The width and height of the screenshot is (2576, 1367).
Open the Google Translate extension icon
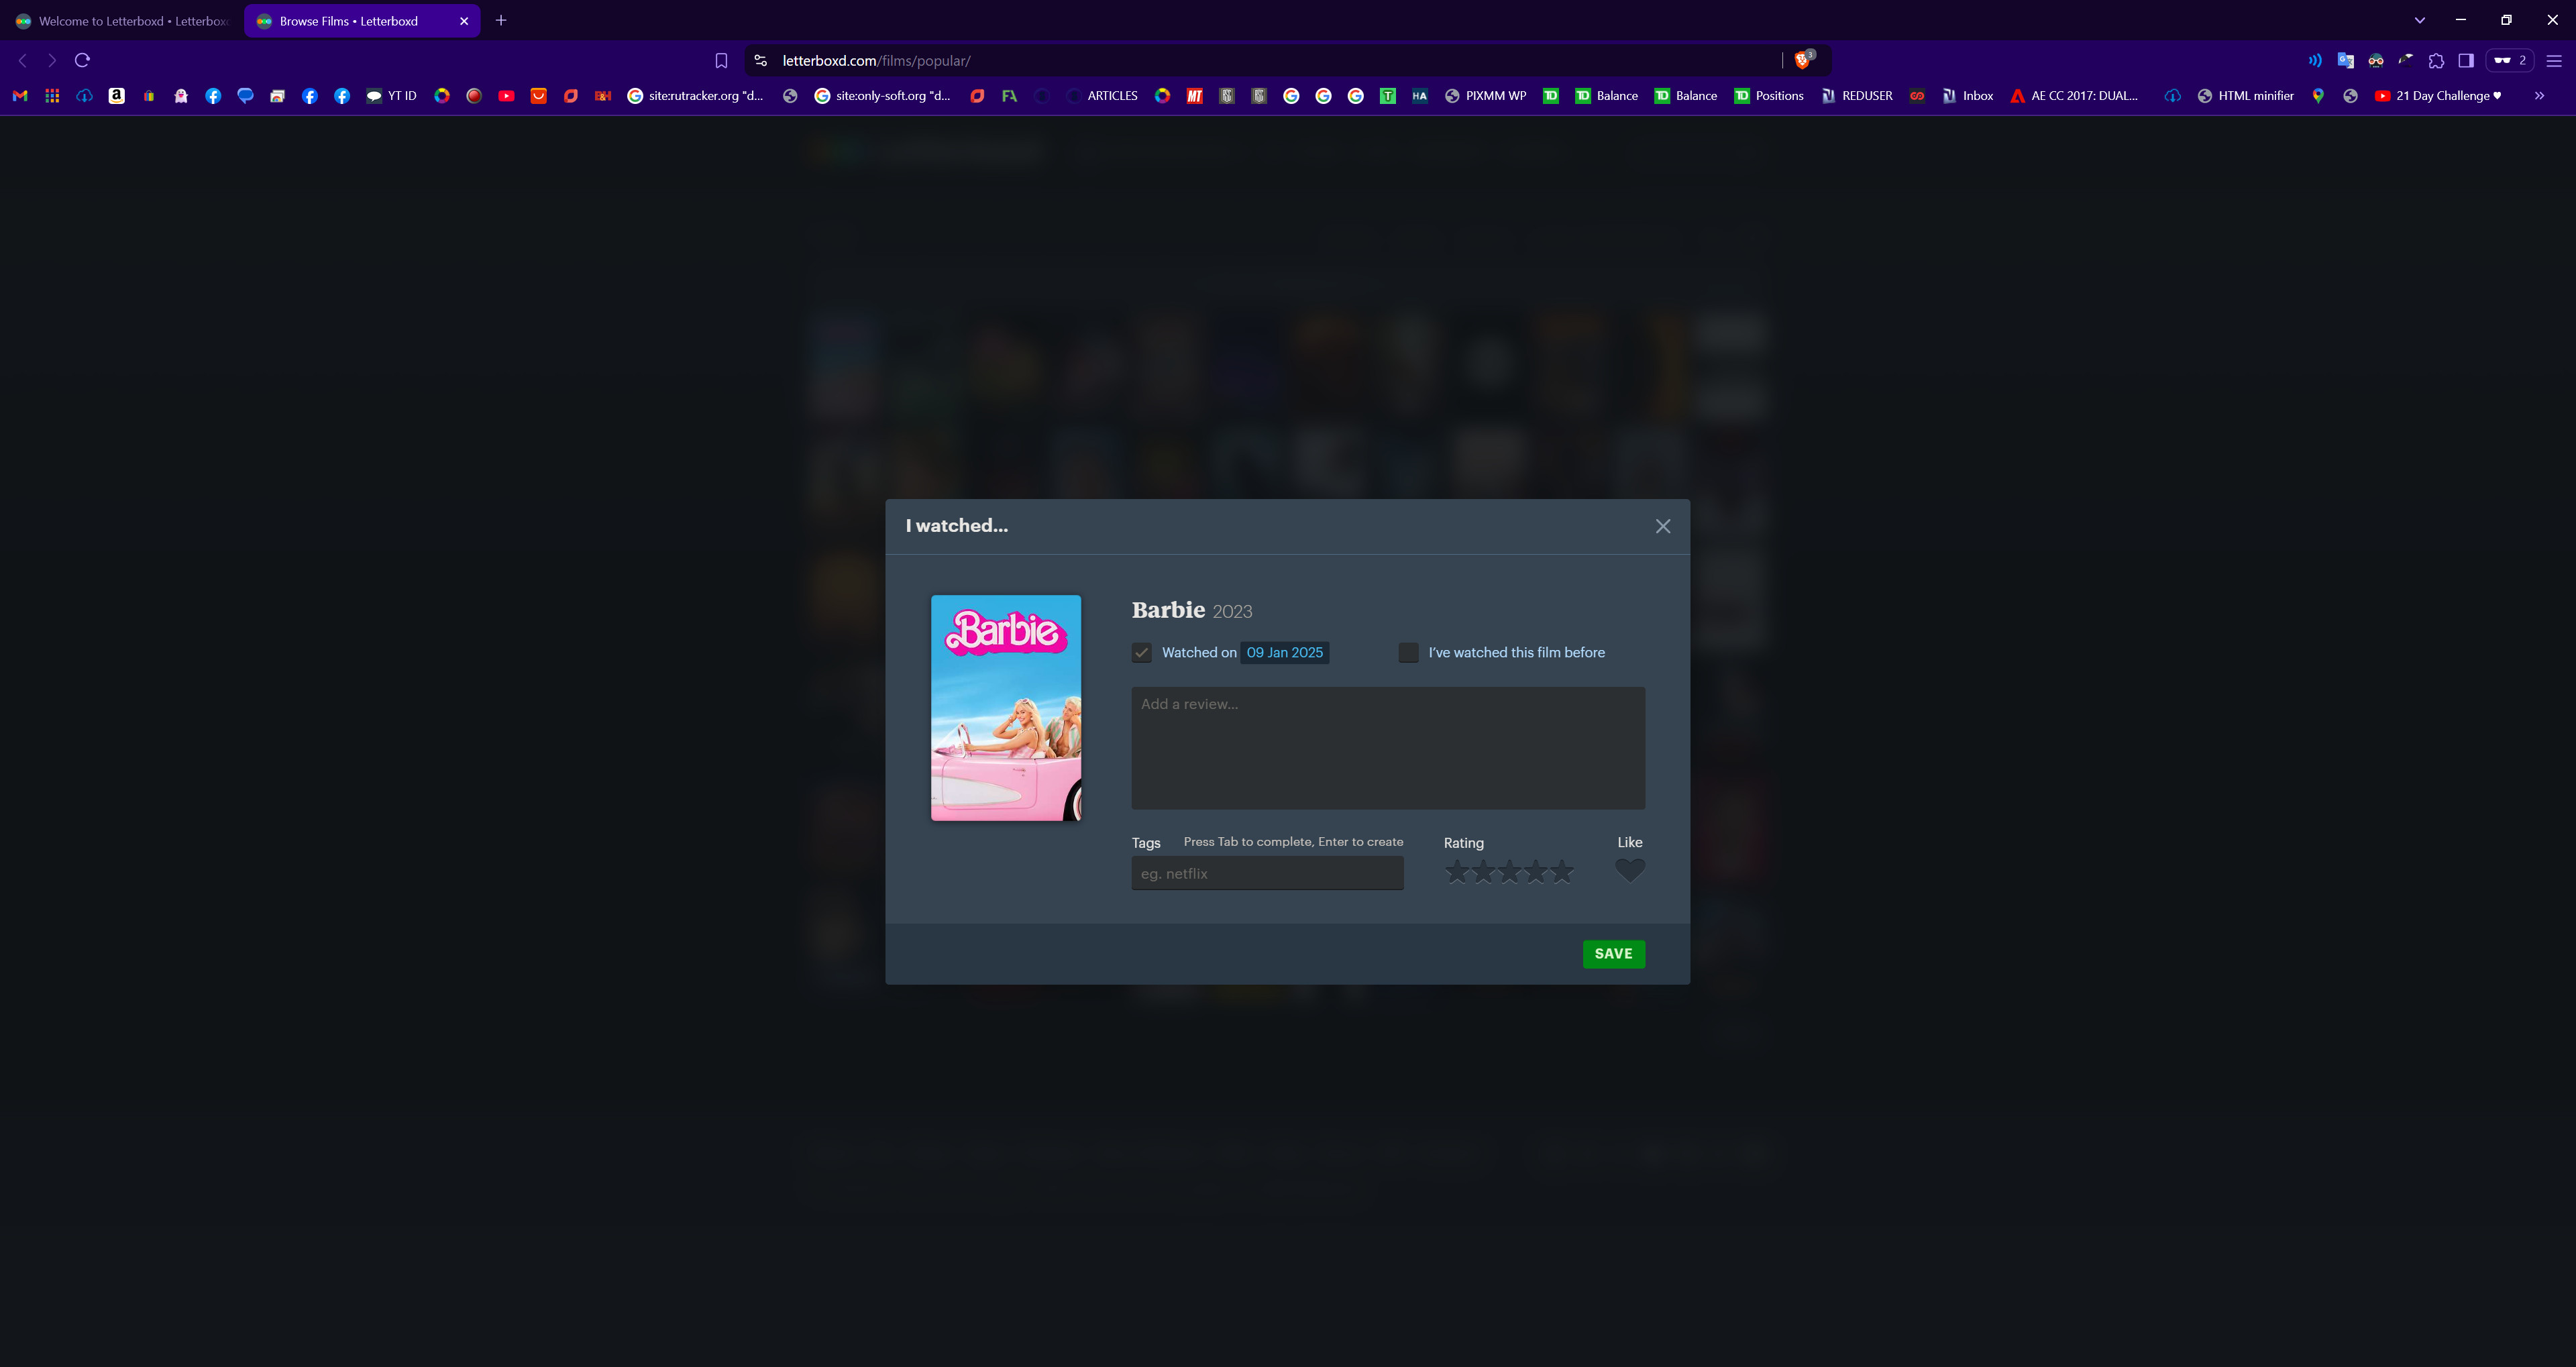point(2345,60)
